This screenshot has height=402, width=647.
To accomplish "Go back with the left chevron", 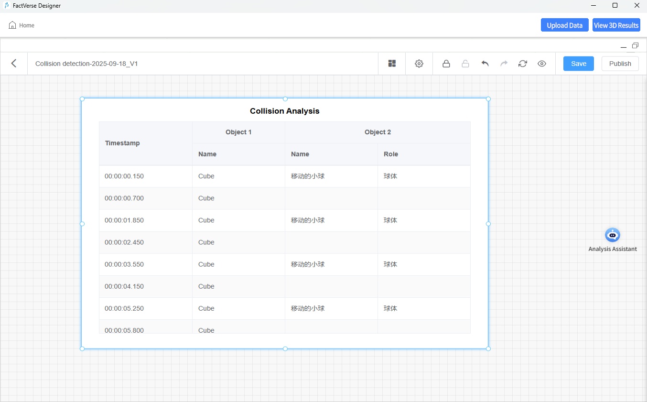I will (14, 64).
